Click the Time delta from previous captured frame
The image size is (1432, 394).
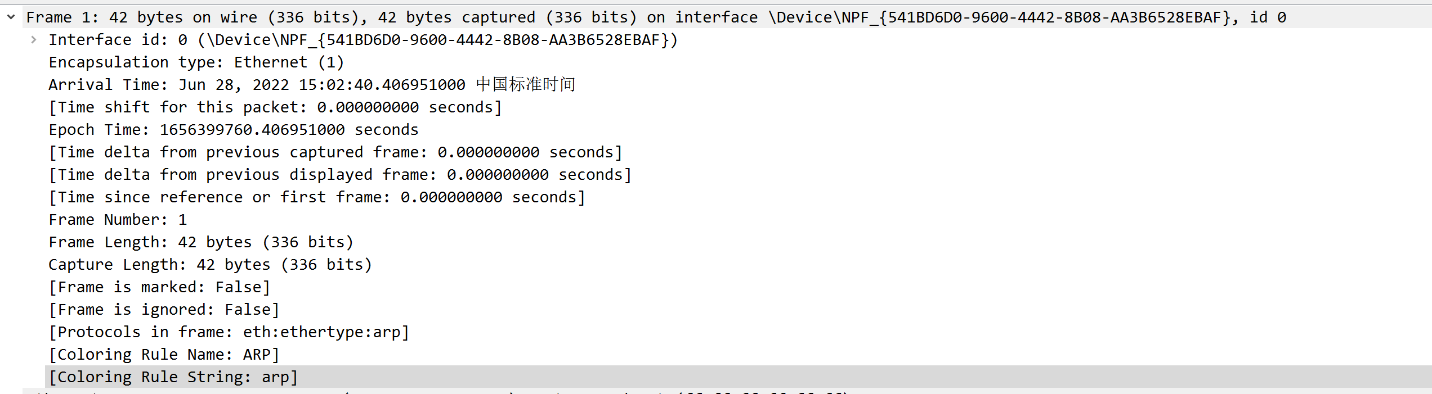click(x=335, y=152)
